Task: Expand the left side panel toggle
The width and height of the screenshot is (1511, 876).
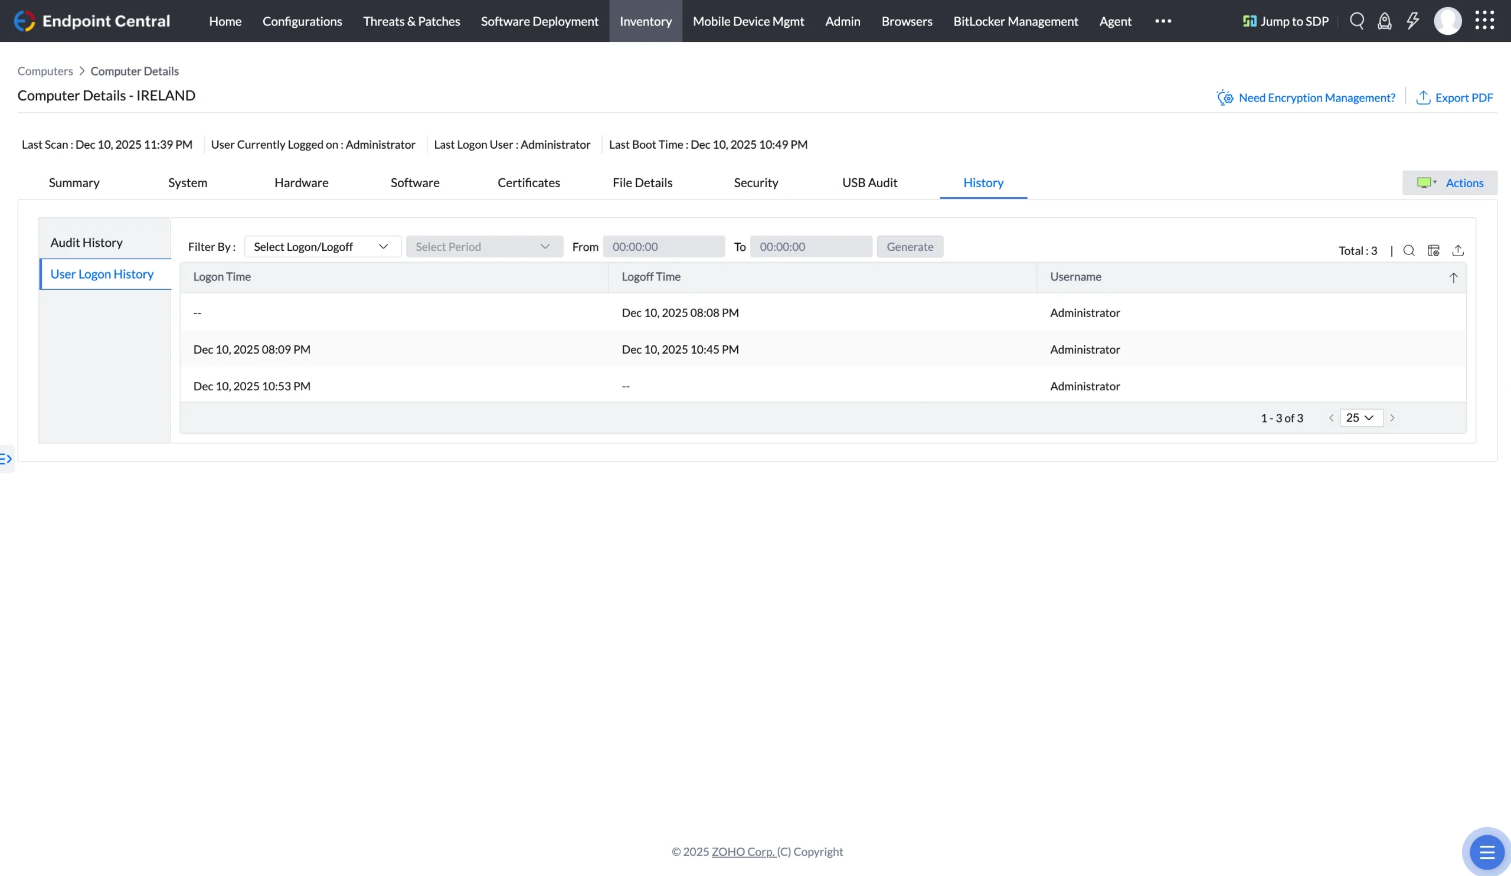Action: [x=6, y=459]
